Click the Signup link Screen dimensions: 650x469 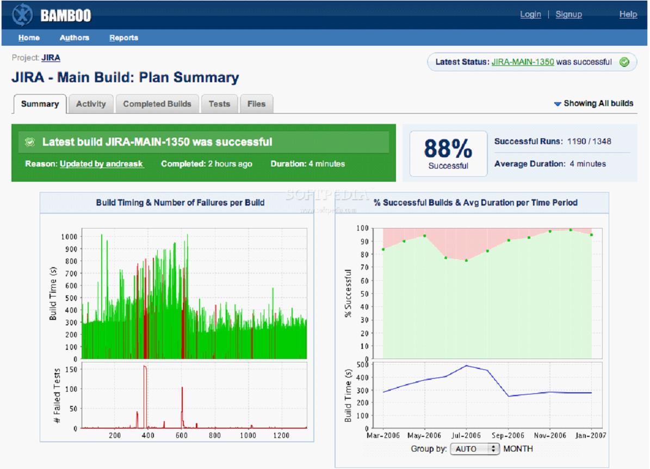pos(569,15)
